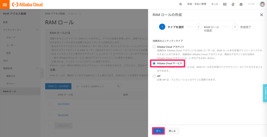The image size is (267, 137).
Task: Open the orange hamburger menu
Action: click(x=5, y=5)
